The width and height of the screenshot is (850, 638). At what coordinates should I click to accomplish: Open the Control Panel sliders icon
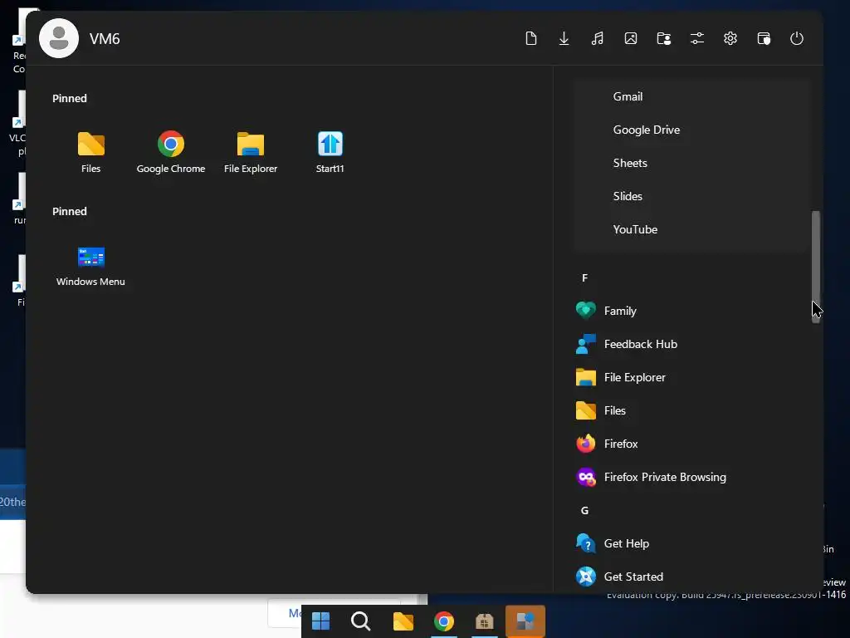[697, 38]
